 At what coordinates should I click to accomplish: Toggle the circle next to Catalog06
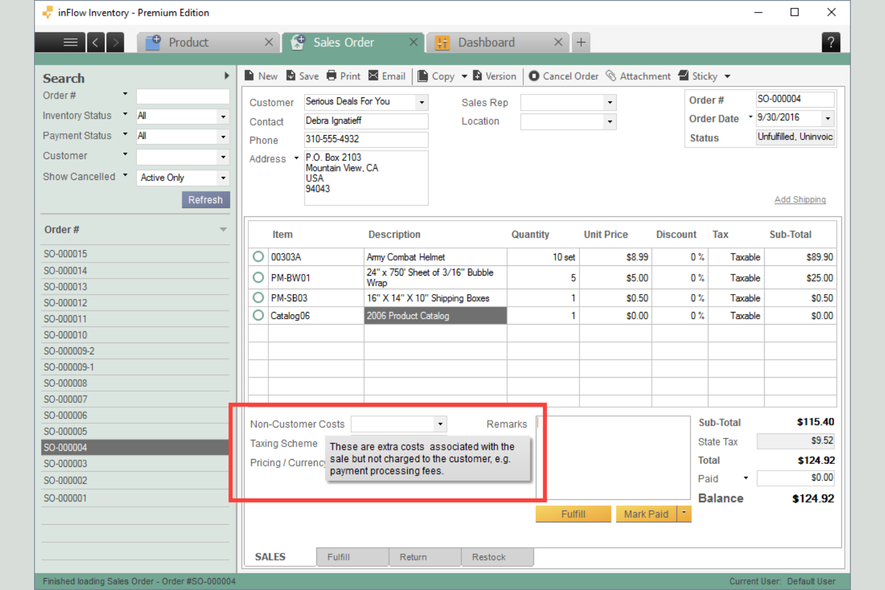coord(258,316)
